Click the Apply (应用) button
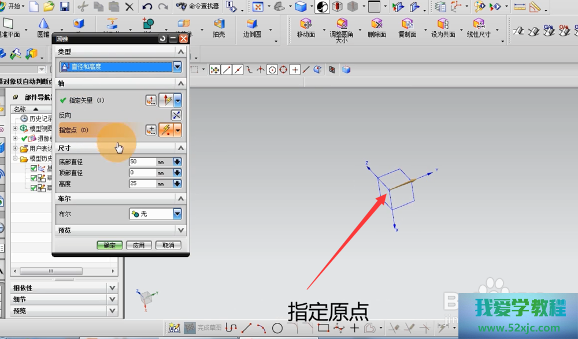 (x=139, y=245)
